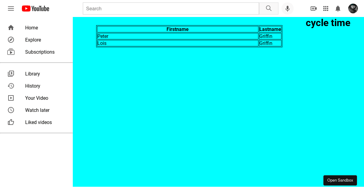Open Subscriptions from the sidebar
Image resolution: width=364 pixels, height=191 pixels.
click(40, 52)
